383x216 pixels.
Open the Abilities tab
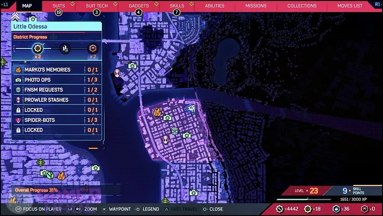click(214, 5)
